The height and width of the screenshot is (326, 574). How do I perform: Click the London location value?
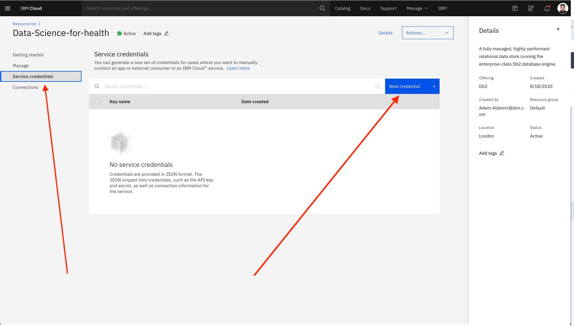[x=486, y=136]
